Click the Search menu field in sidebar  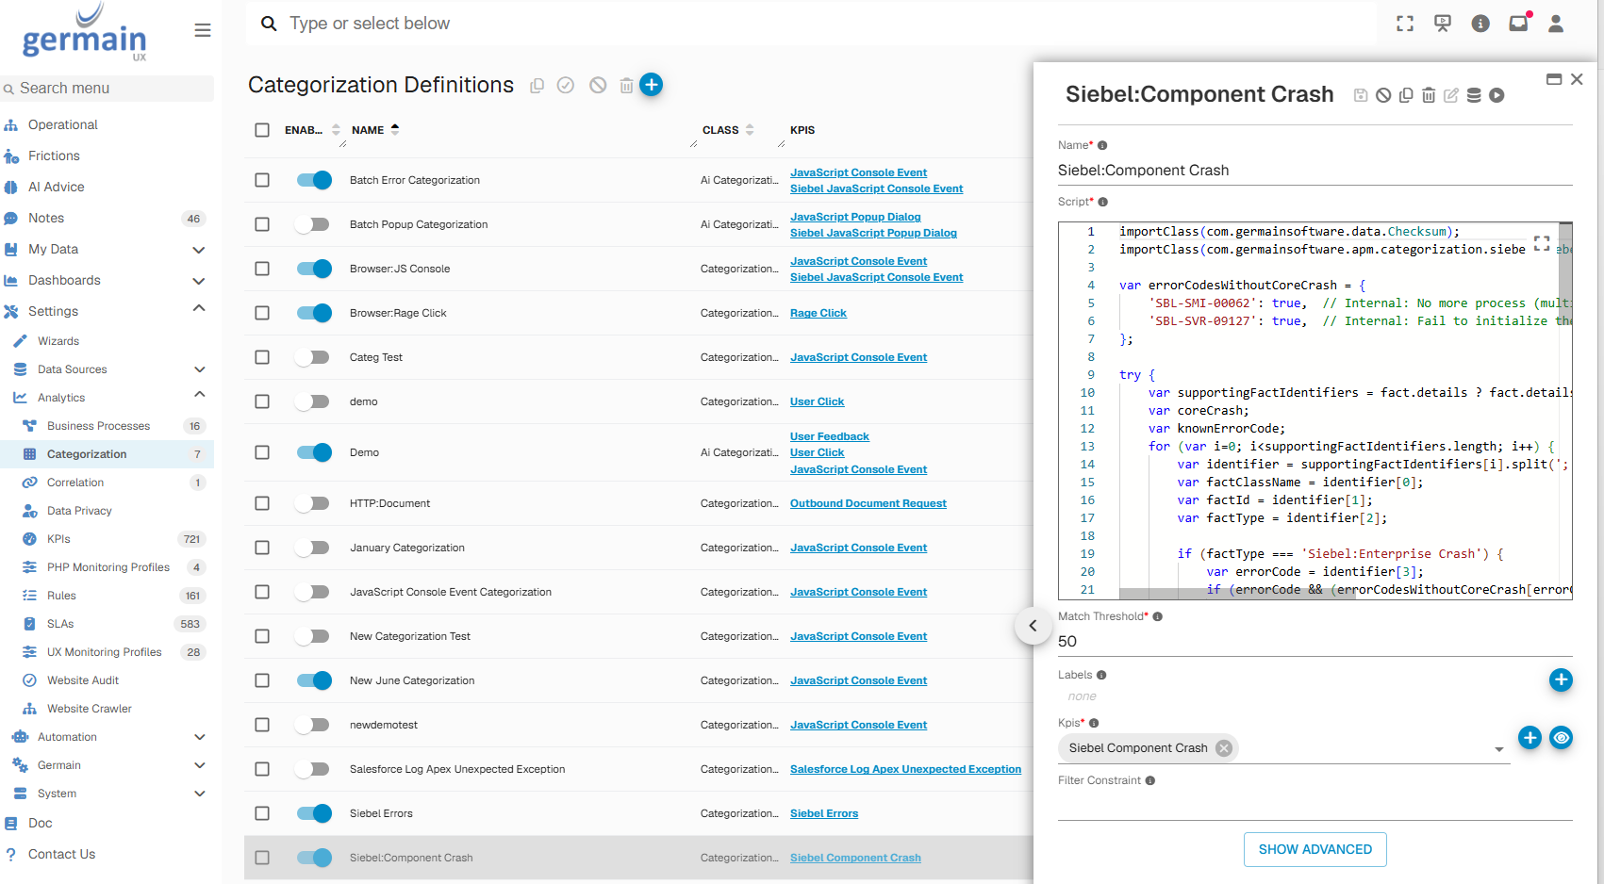(x=107, y=89)
